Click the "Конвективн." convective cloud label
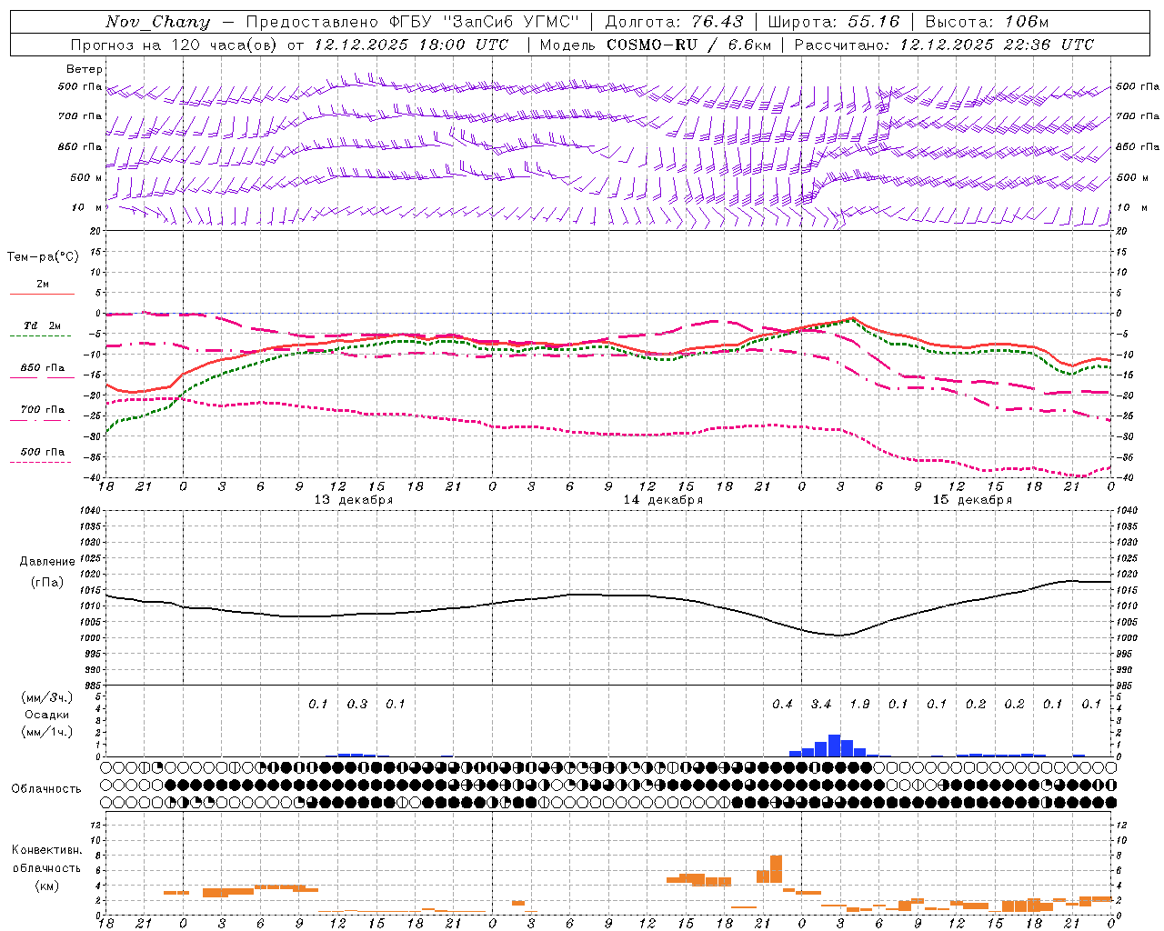The image size is (1164, 931). coord(46,850)
